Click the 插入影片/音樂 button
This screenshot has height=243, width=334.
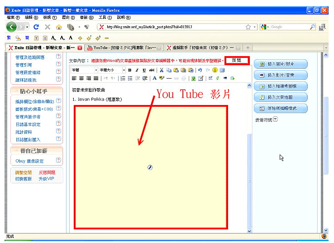click(281, 75)
